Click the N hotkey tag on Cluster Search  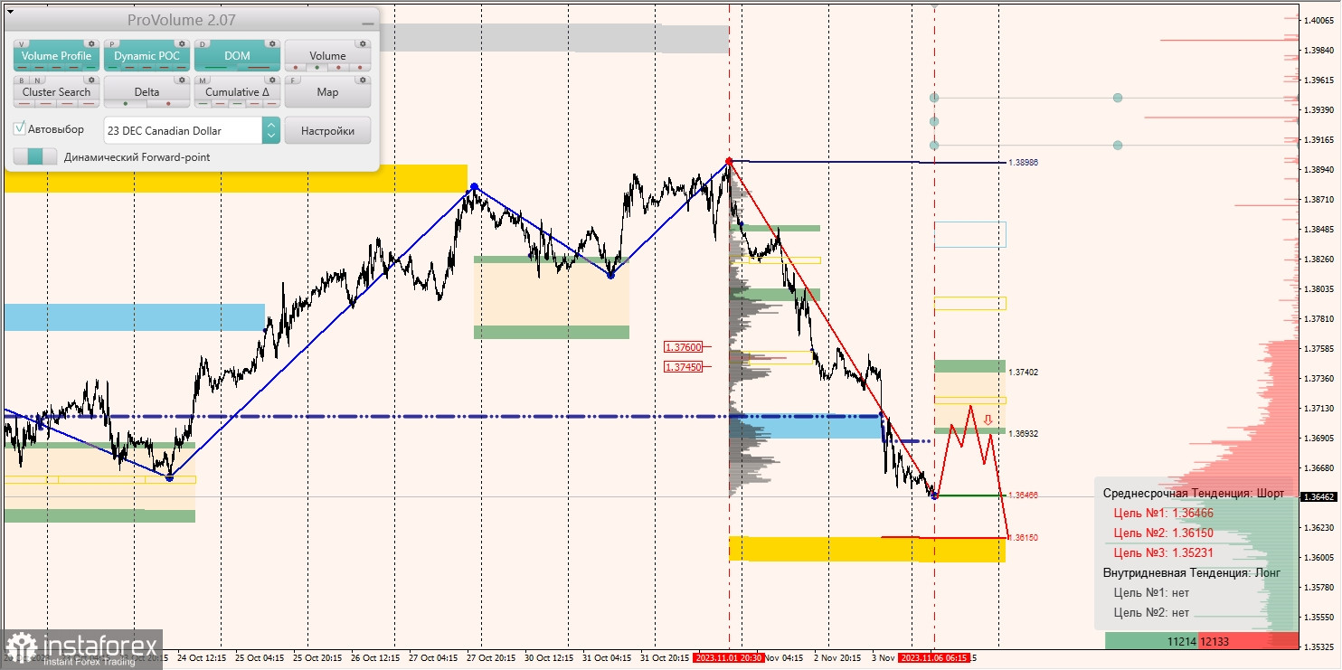[x=36, y=80]
